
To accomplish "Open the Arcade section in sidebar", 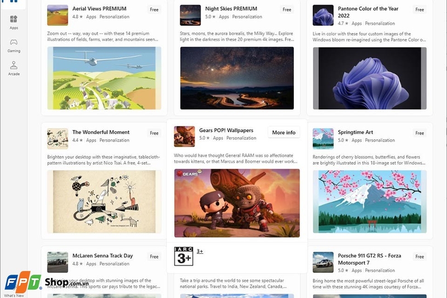I will [13, 68].
